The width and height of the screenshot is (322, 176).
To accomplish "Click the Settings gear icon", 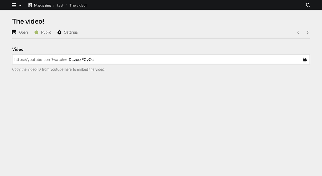I will pos(59,32).
